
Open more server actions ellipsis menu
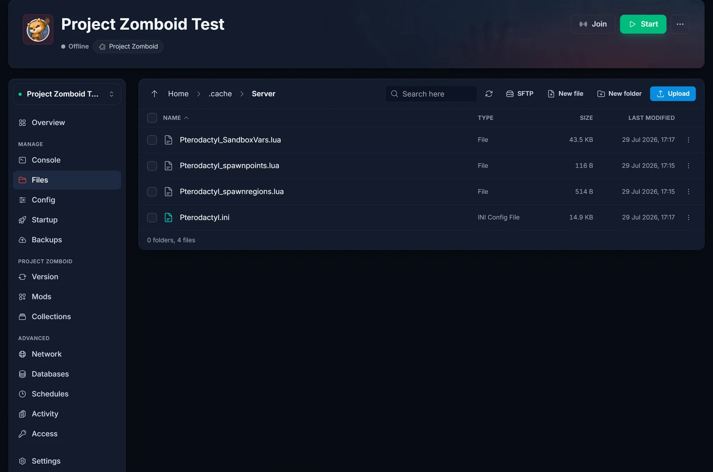point(680,24)
